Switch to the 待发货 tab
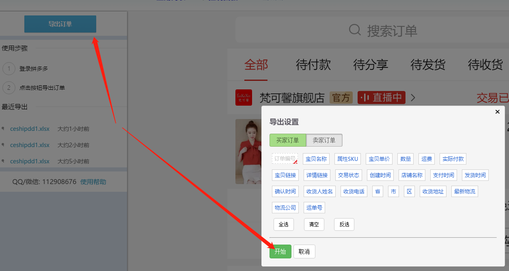Screen dimensions: 509x271 428,65
